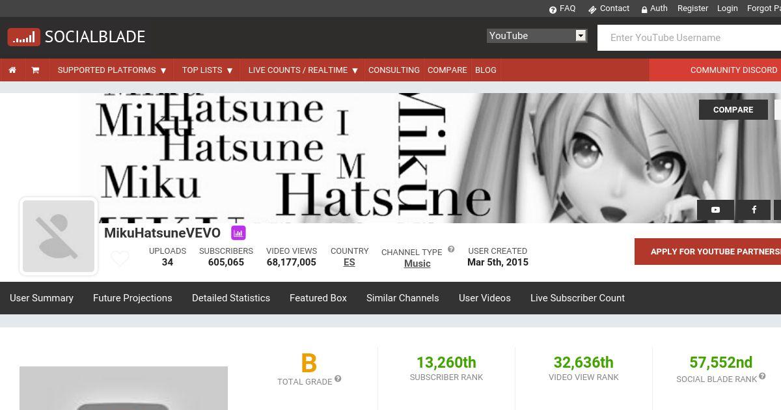The height and width of the screenshot is (410, 781).
Task: Click Apply for YouTube Partnership button
Action: (x=707, y=251)
